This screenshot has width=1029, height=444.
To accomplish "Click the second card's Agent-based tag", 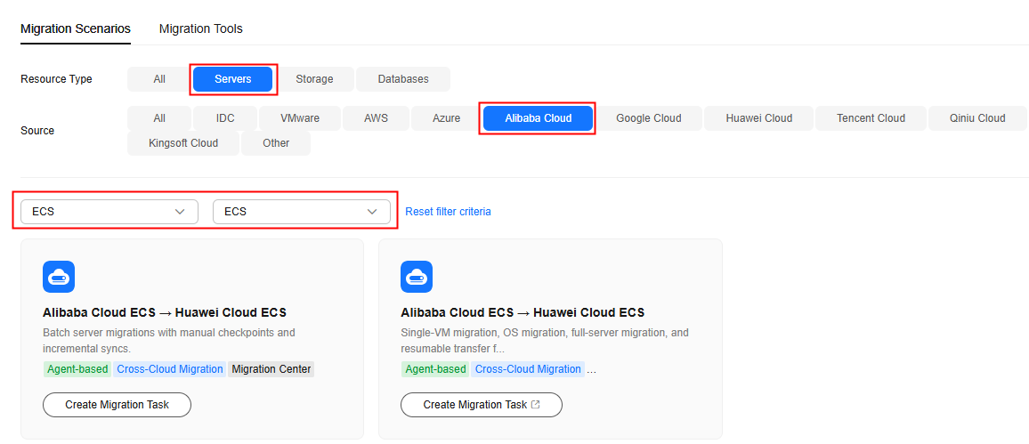I will (435, 369).
